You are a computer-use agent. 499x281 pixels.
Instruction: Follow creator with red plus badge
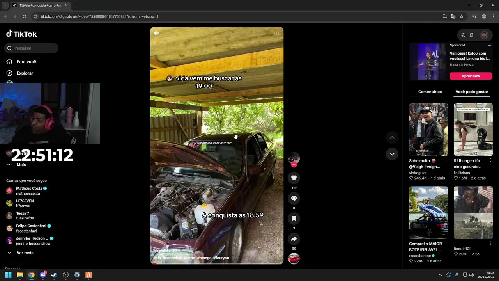(x=294, y=165)
